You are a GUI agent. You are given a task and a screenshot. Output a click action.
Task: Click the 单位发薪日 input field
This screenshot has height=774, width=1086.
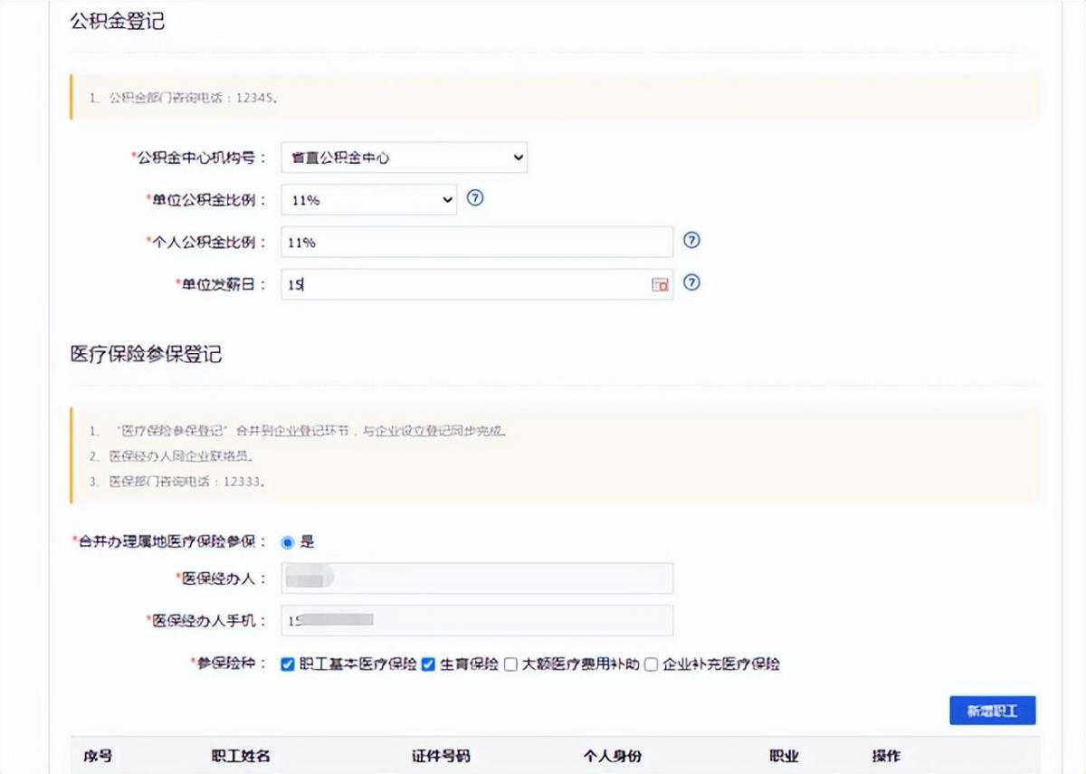pos(477,284)
